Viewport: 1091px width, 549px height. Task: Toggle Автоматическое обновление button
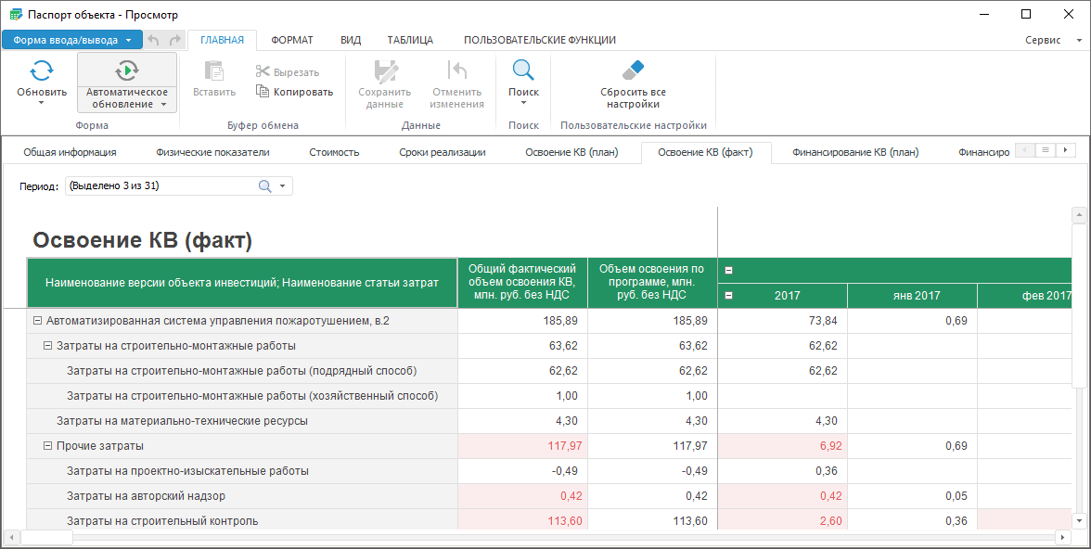pyautogui.click(x=126, y=83)
